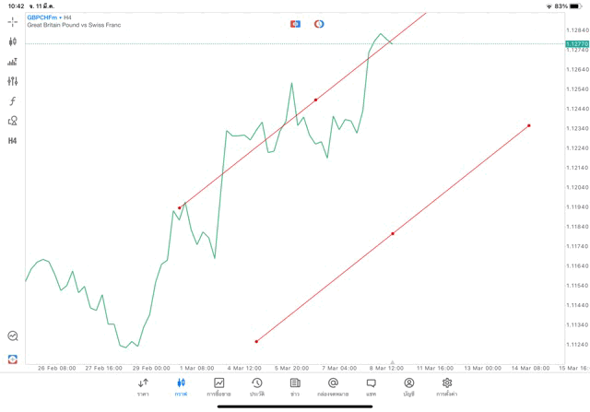Viewport: 590px width, 412px height.
Task: Open chart settings sliders icon
Action: point(13,81)
